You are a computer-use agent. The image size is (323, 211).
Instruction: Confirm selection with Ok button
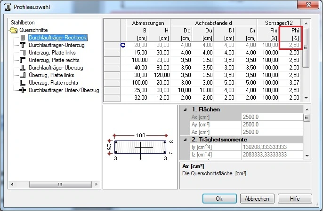pyautogui.click(x=219, y=199)
